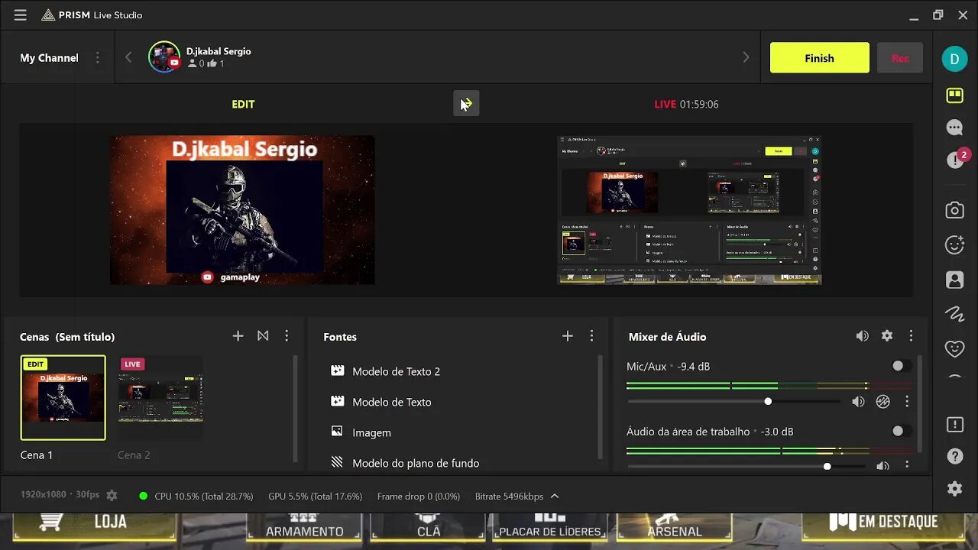978x550 pixels.
Task: Click the LIVE preview canvas
Action: [689, 210]
